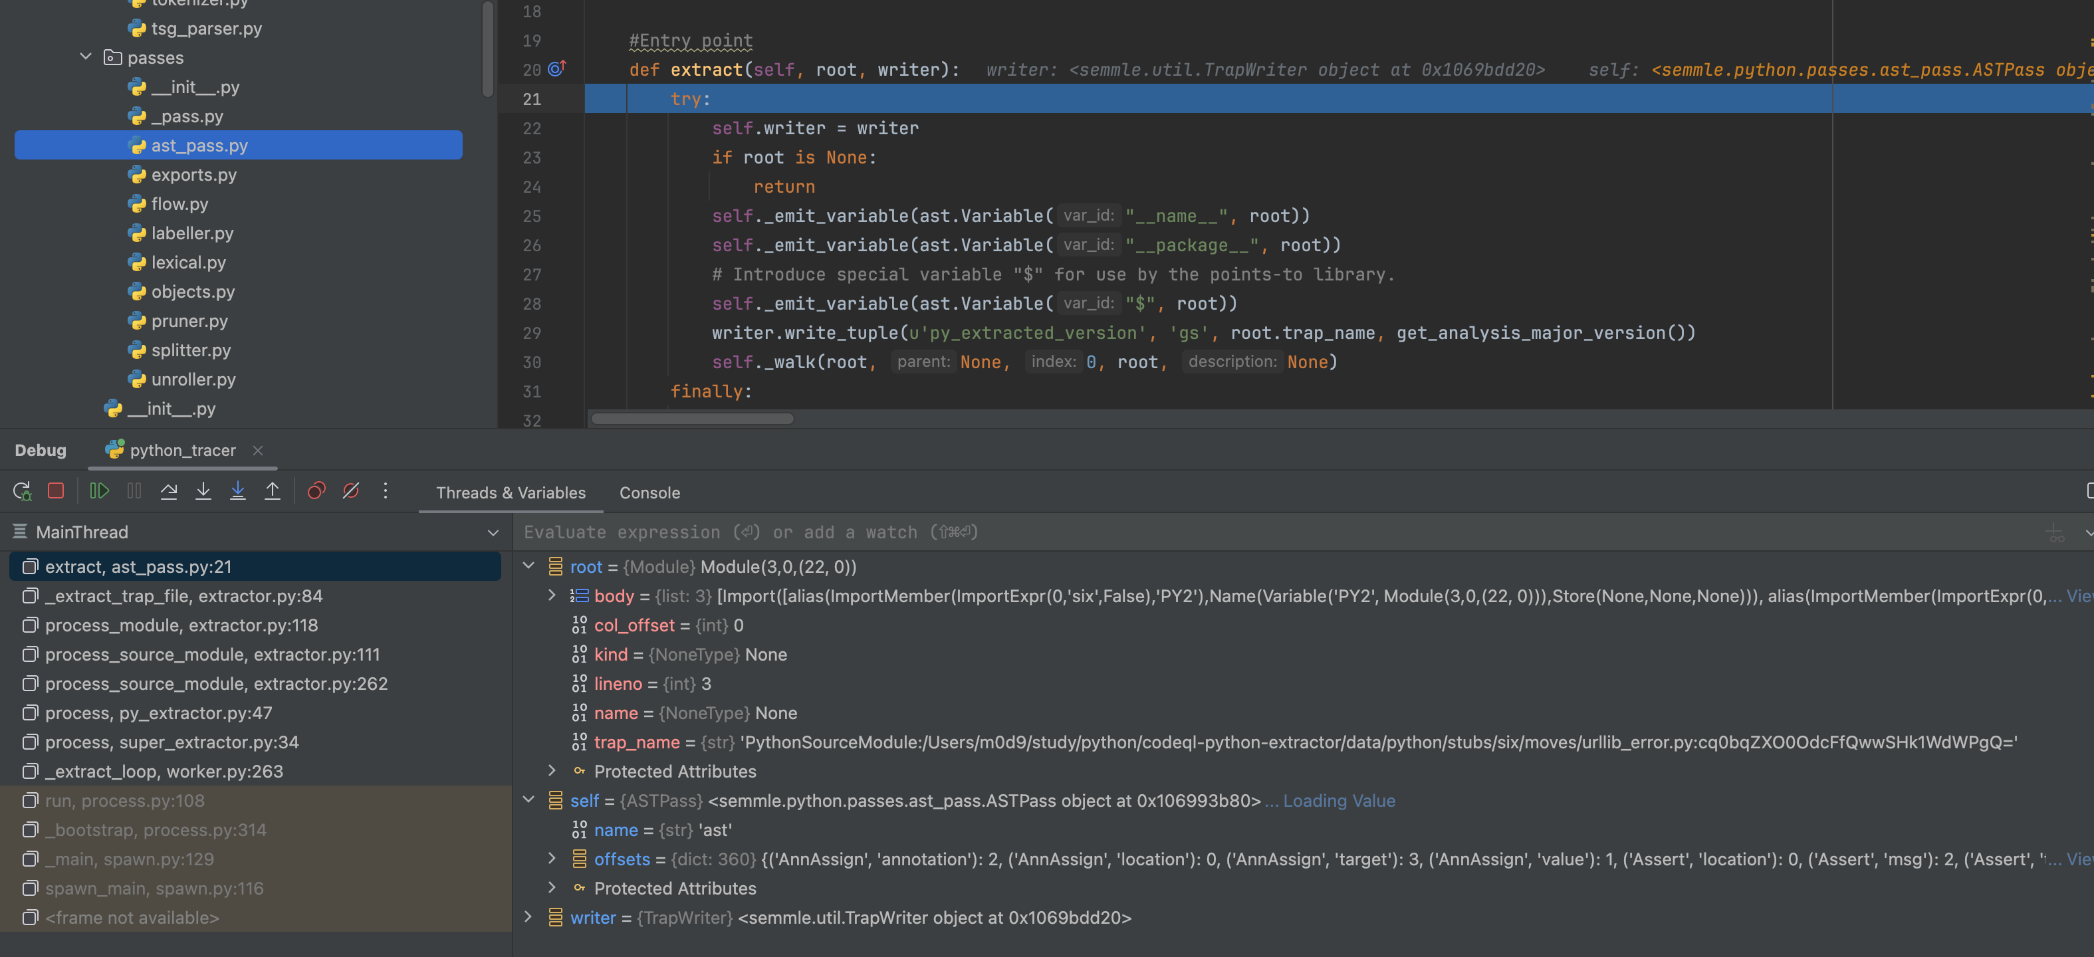Click the Rerun debug session icon
This screenshot has height=957, width=2094.
(22, 490)
